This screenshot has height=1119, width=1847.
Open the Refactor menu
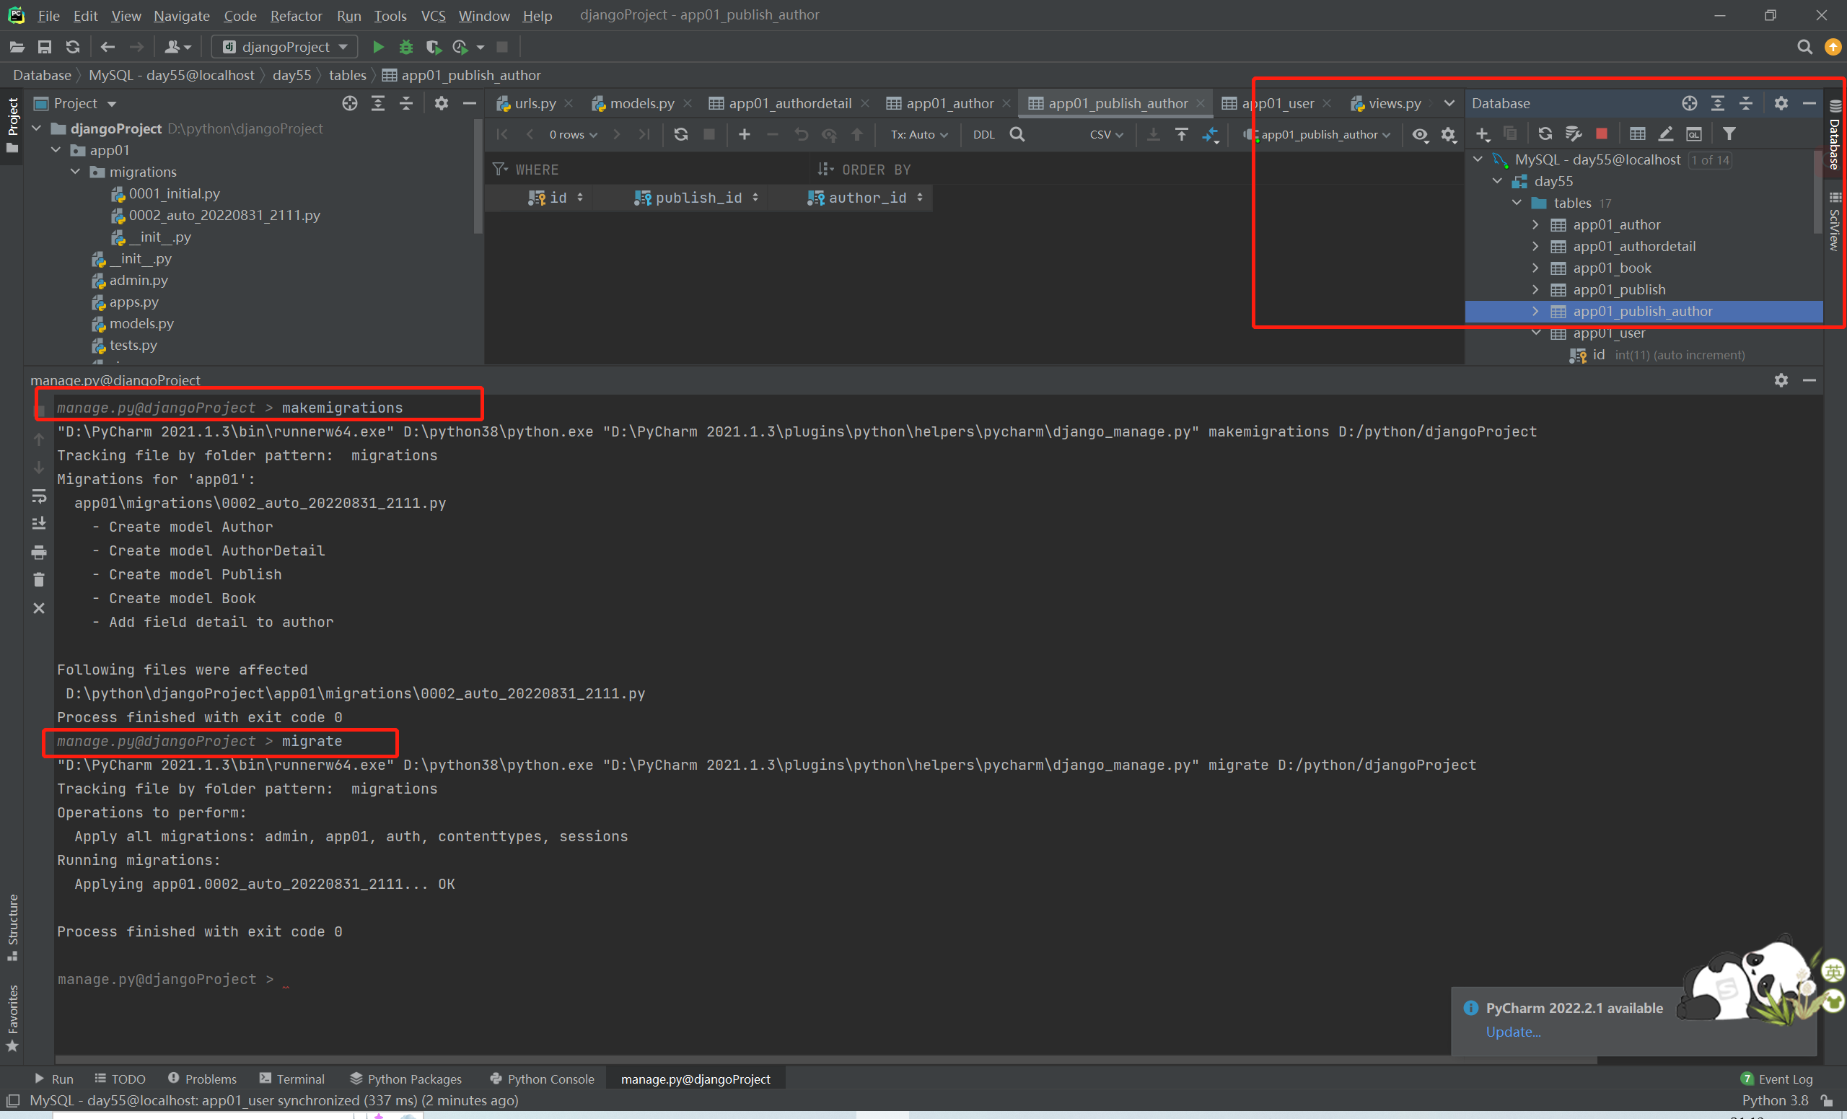pos(295,16)
